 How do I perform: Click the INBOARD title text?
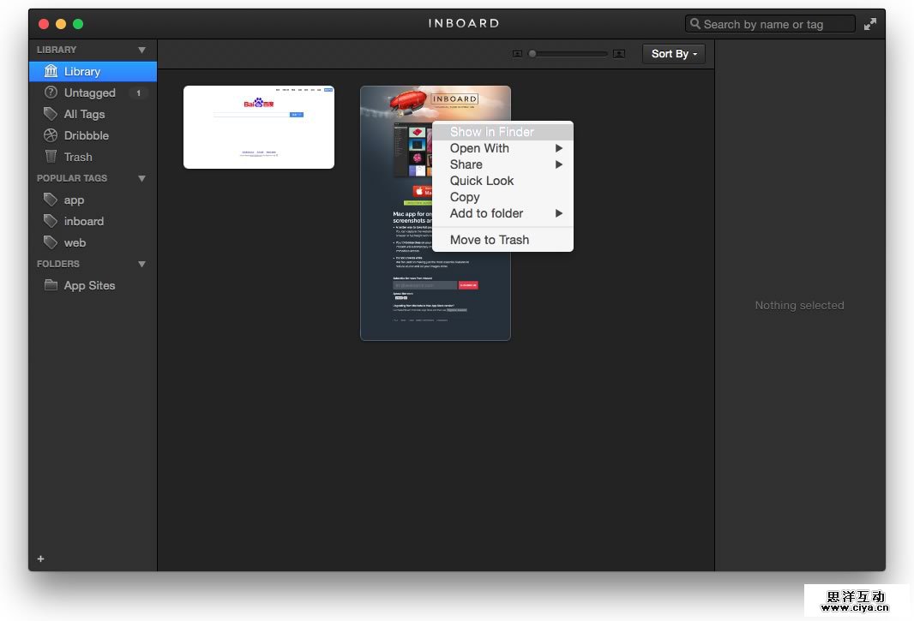(463, 23)
